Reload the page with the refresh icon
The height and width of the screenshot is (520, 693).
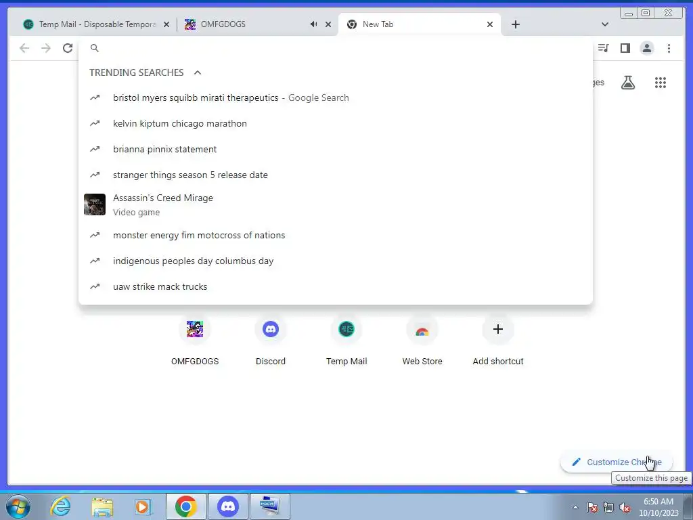[68, 48]
